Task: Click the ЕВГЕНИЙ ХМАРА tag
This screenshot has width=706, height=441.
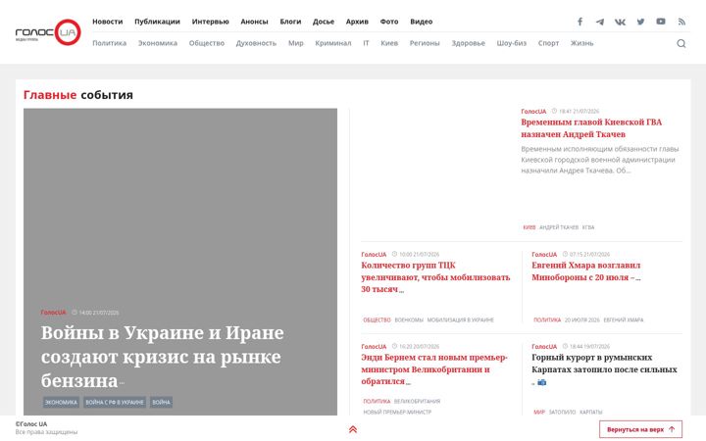Action: 624,319
